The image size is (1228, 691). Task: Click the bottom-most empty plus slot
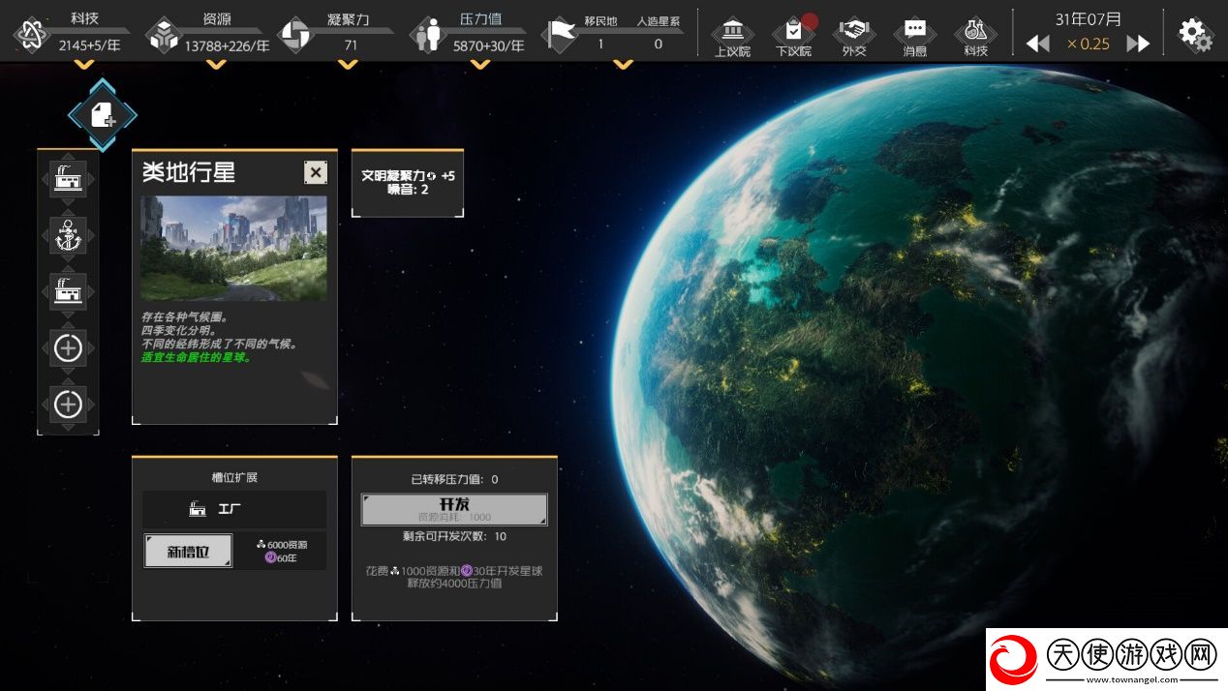68,404
